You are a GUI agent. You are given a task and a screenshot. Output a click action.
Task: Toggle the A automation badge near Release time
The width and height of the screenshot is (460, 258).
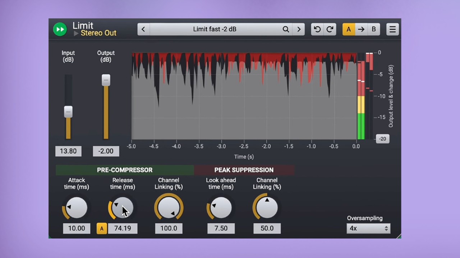102,228
